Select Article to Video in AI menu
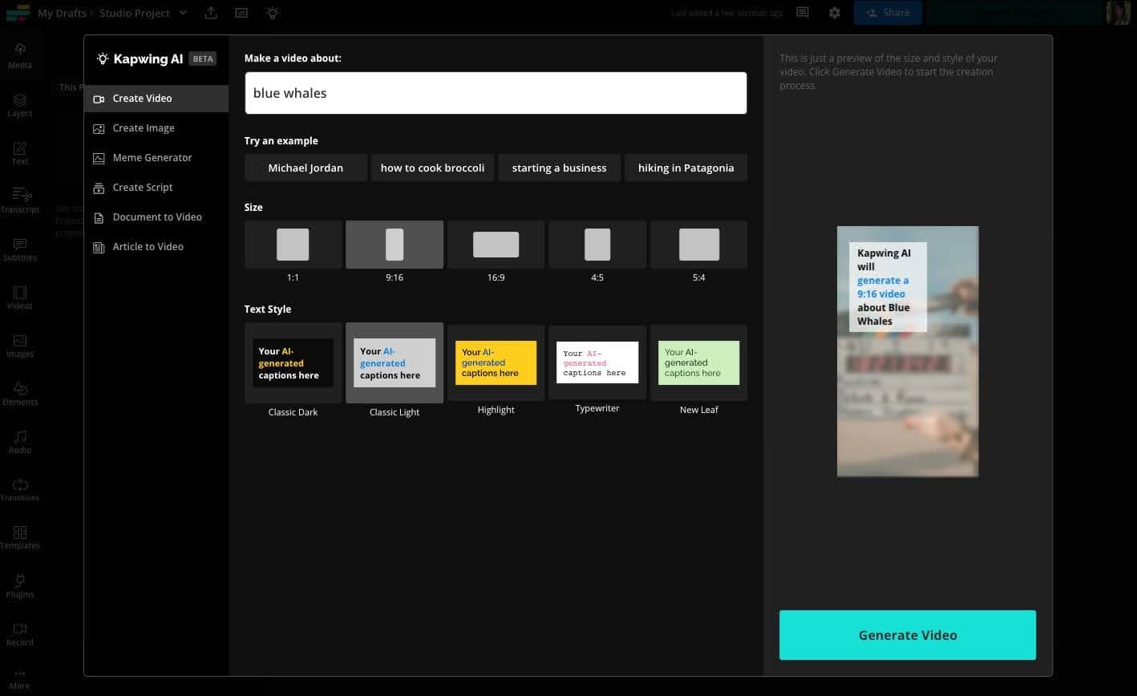This screenshot has height=696, width=1137. [x=156, y=247]
